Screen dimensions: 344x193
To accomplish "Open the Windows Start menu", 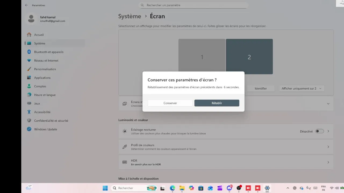I will click(x=105, y=188).
